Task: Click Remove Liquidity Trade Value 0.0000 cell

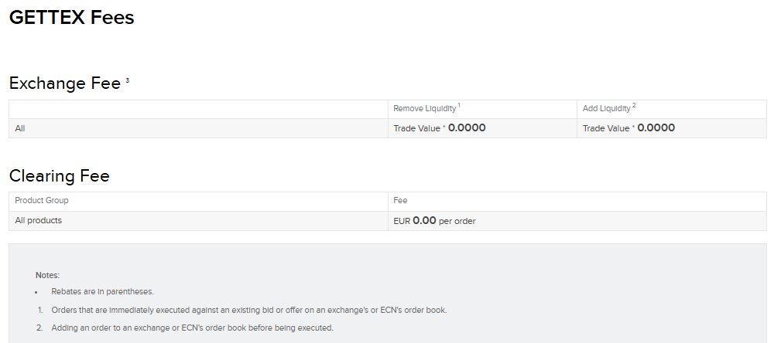Action: [x=482, y=128]
